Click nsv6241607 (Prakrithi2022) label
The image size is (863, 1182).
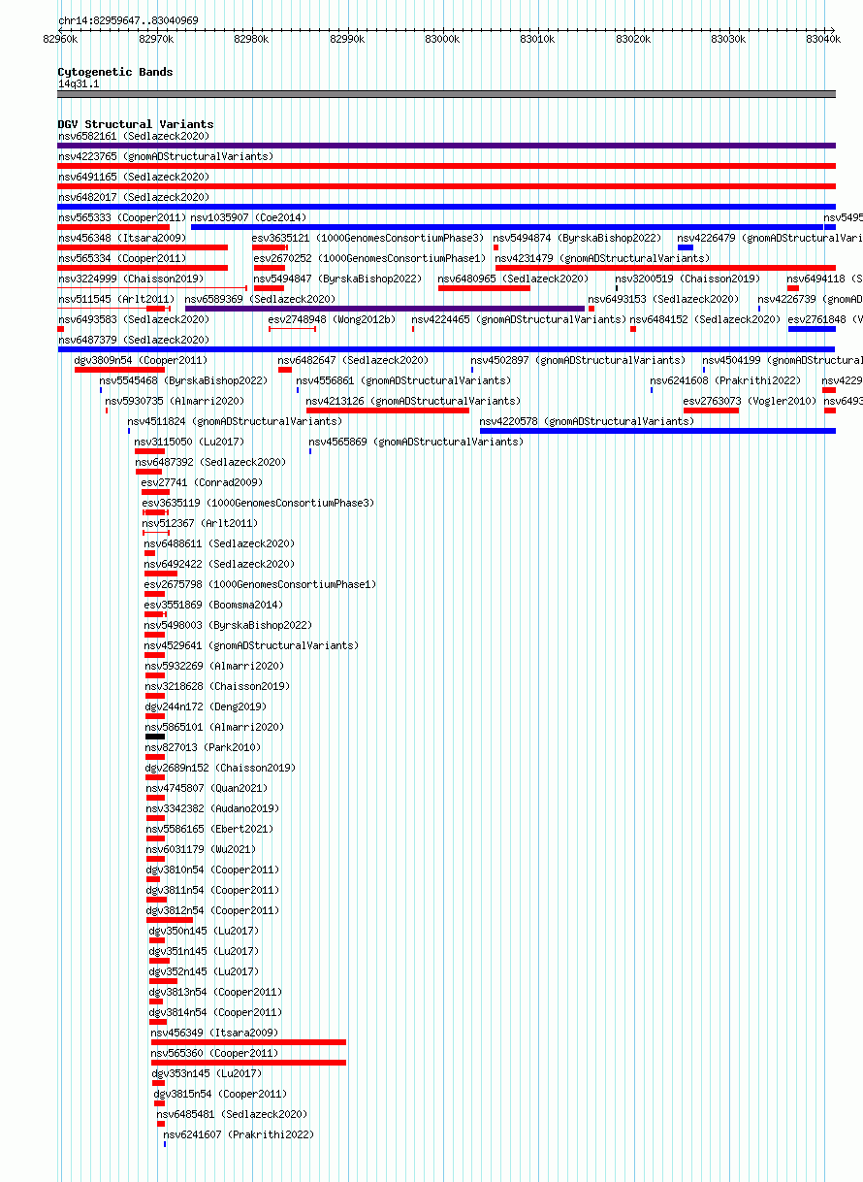(239, 1134)
